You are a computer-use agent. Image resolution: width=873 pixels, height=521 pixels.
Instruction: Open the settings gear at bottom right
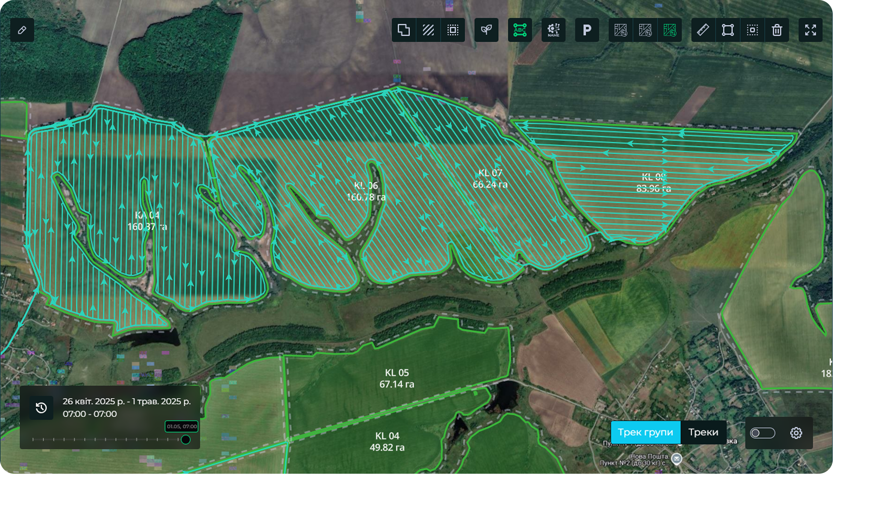point(796,433)
